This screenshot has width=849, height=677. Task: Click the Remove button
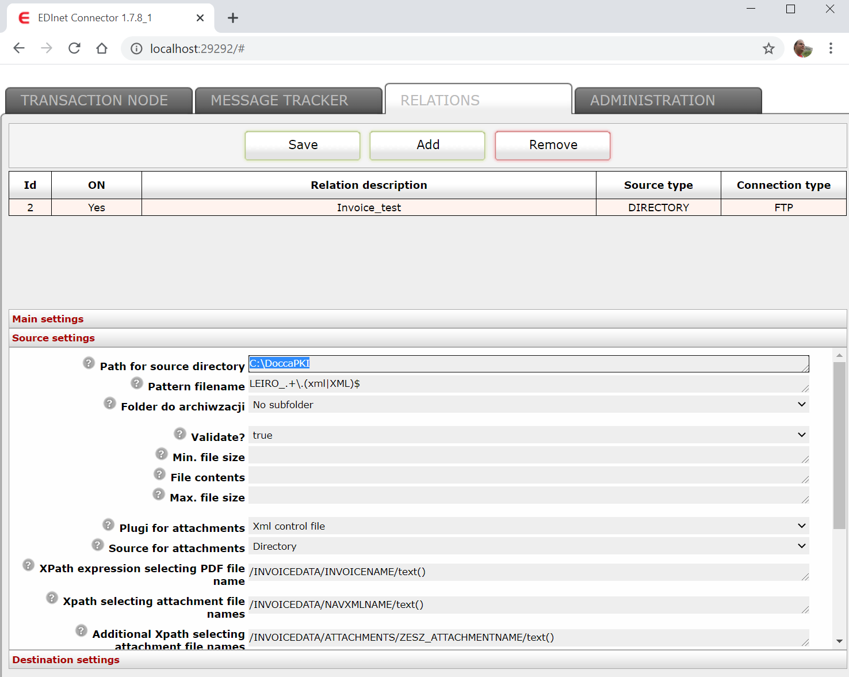coord(553,145)
